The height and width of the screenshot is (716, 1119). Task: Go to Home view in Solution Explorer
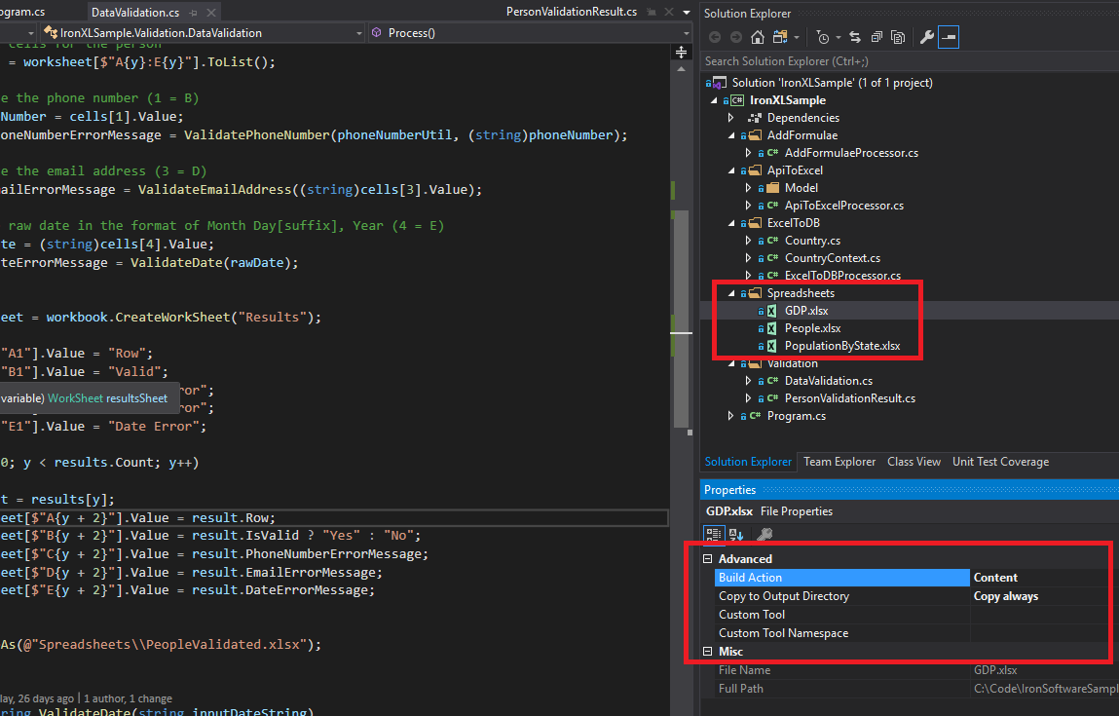pos(758,37)
